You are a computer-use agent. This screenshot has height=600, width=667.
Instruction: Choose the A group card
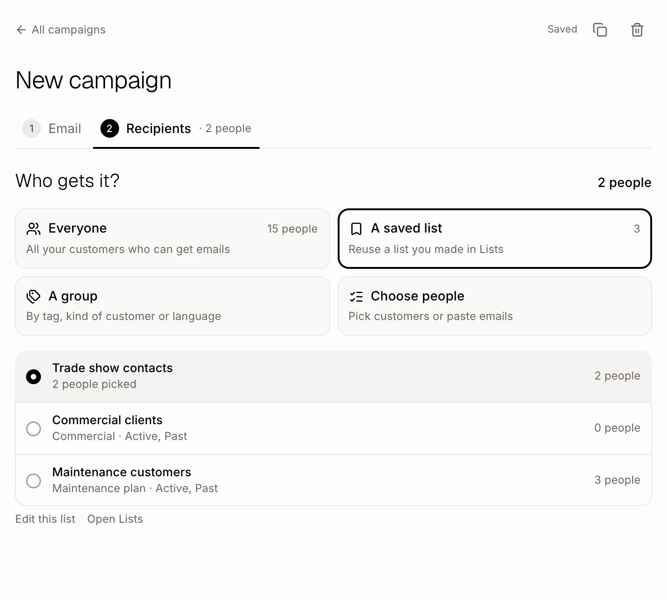click(173, 306)
